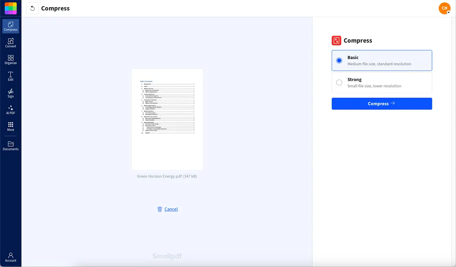Open Documents from the sidebar
456x267 pixels.
10,145
